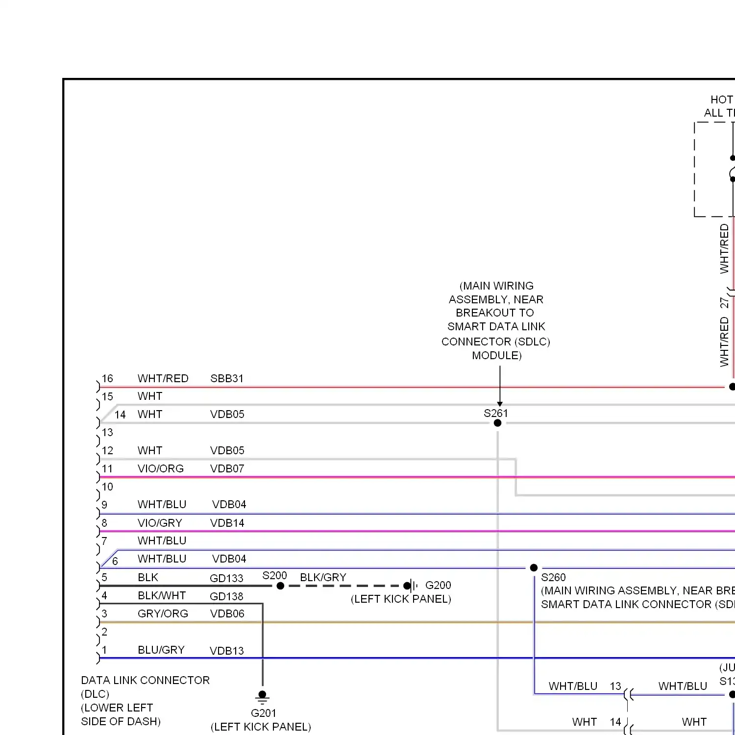The height and width of the screenshot is (735, 735).
Task: Click the VDB04 circuit label on pin 9
Action: pos(229,504)
